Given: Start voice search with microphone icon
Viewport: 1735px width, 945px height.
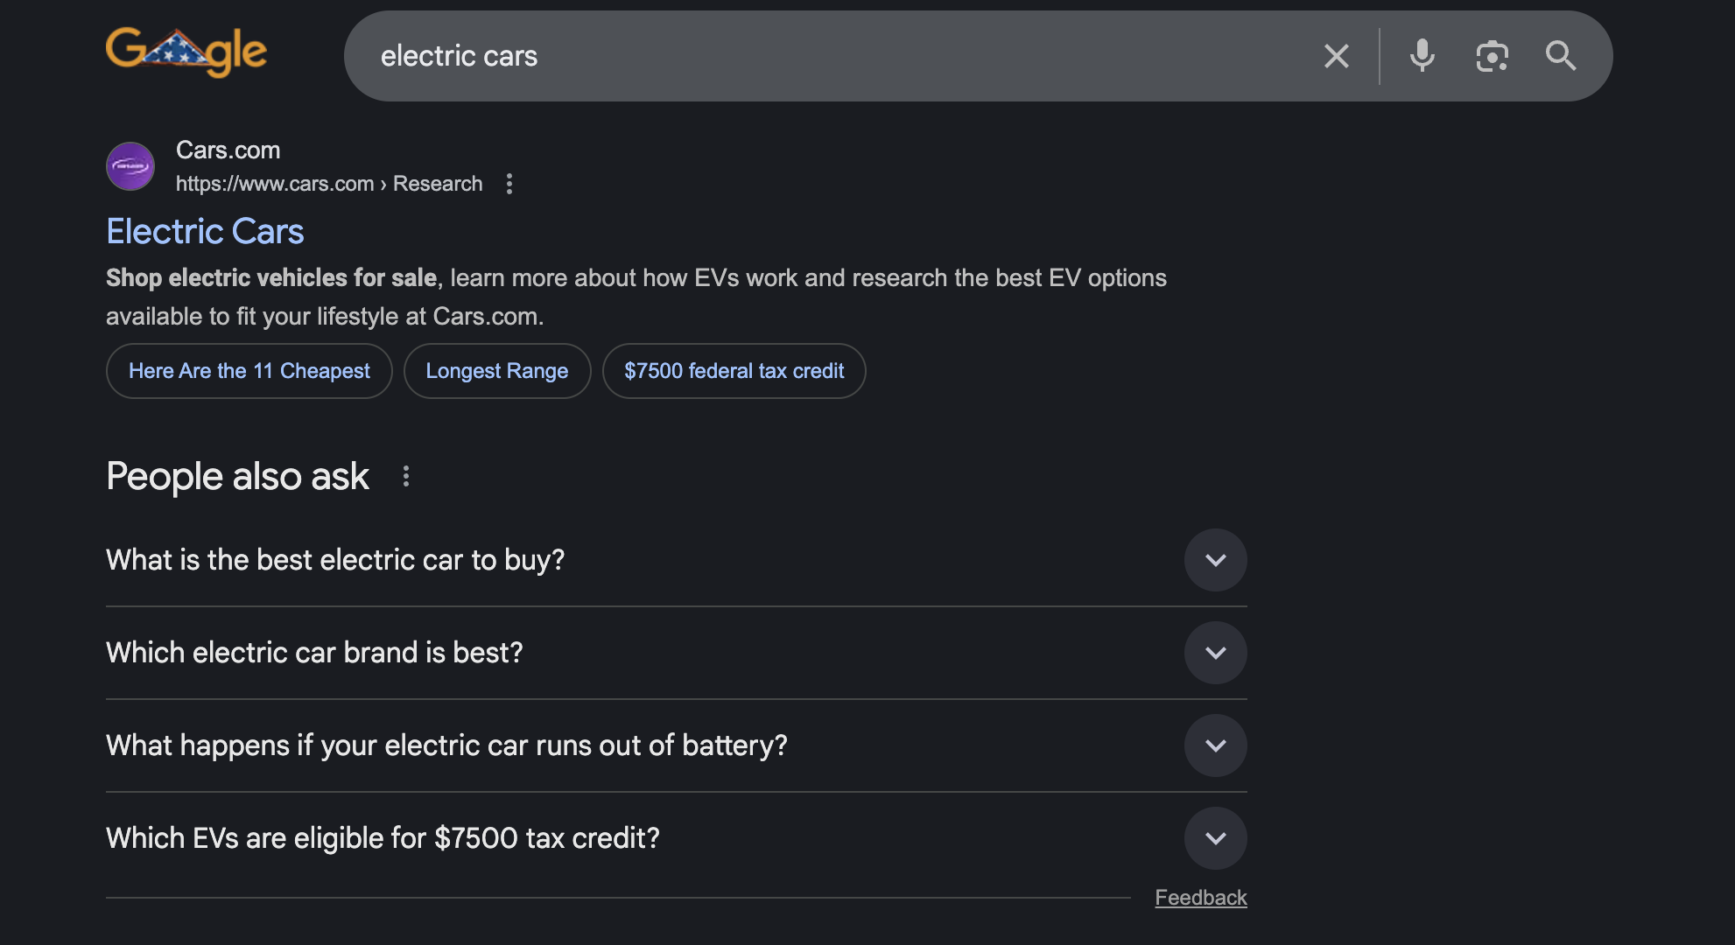Looking at the screenshot, I should [1422, 56].
